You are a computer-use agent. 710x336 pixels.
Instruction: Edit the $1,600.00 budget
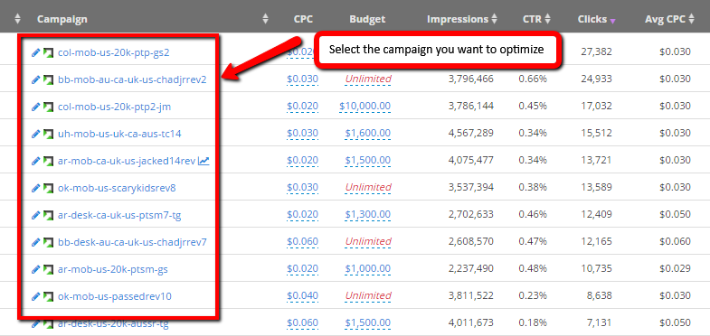(x=368, y=134)
